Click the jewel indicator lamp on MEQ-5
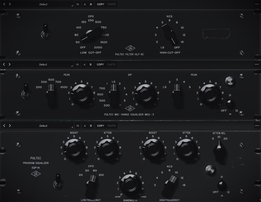The height and width of the screenshot is (202, 261). [x=230, y=81]
